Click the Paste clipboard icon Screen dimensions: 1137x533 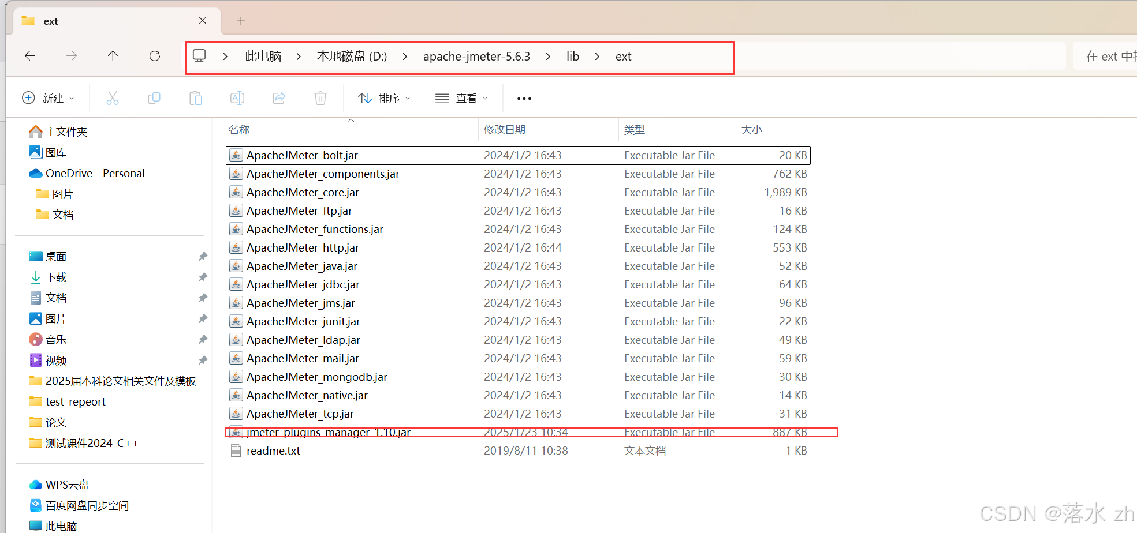196,98
